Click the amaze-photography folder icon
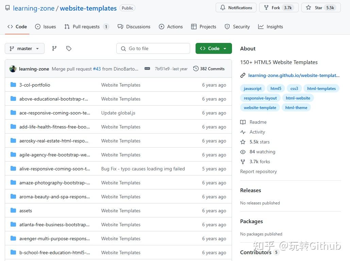Screen dimensions: 350x261 [x=13, y=182]
